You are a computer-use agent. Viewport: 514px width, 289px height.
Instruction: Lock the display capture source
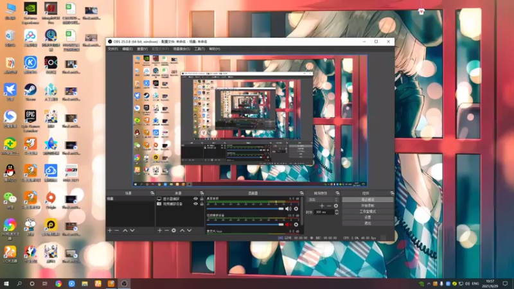[202, 199]
